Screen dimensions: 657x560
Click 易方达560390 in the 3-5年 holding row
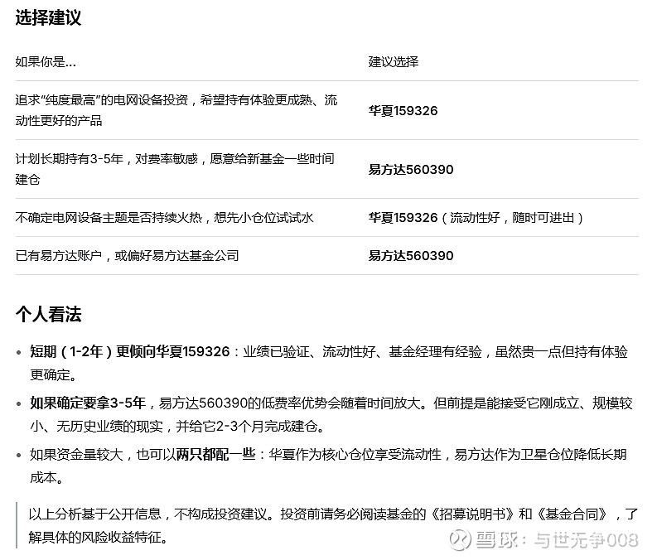pos(411,169)
